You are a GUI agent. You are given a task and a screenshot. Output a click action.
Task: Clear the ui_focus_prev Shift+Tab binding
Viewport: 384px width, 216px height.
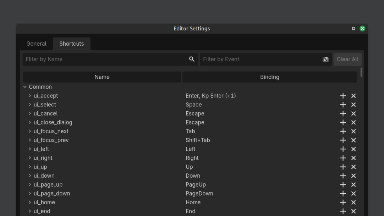[353, 140]
